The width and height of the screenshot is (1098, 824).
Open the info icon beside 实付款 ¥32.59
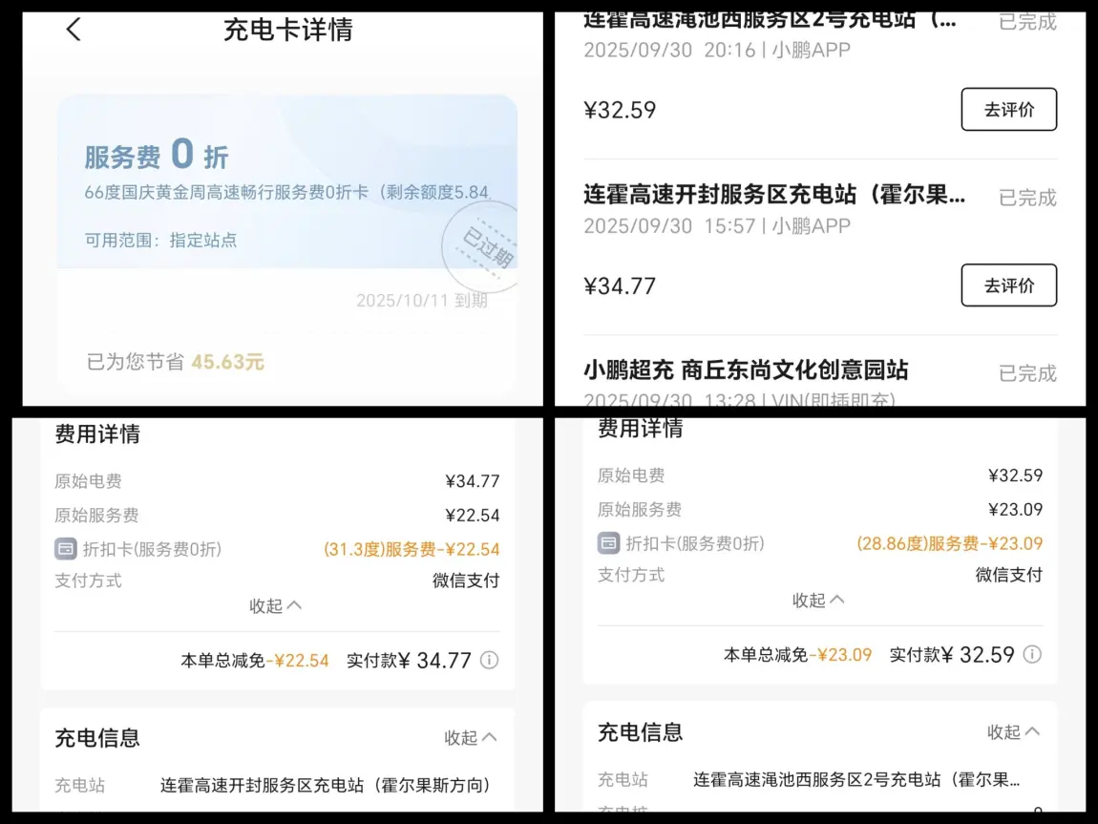(x=1032, y=654)
